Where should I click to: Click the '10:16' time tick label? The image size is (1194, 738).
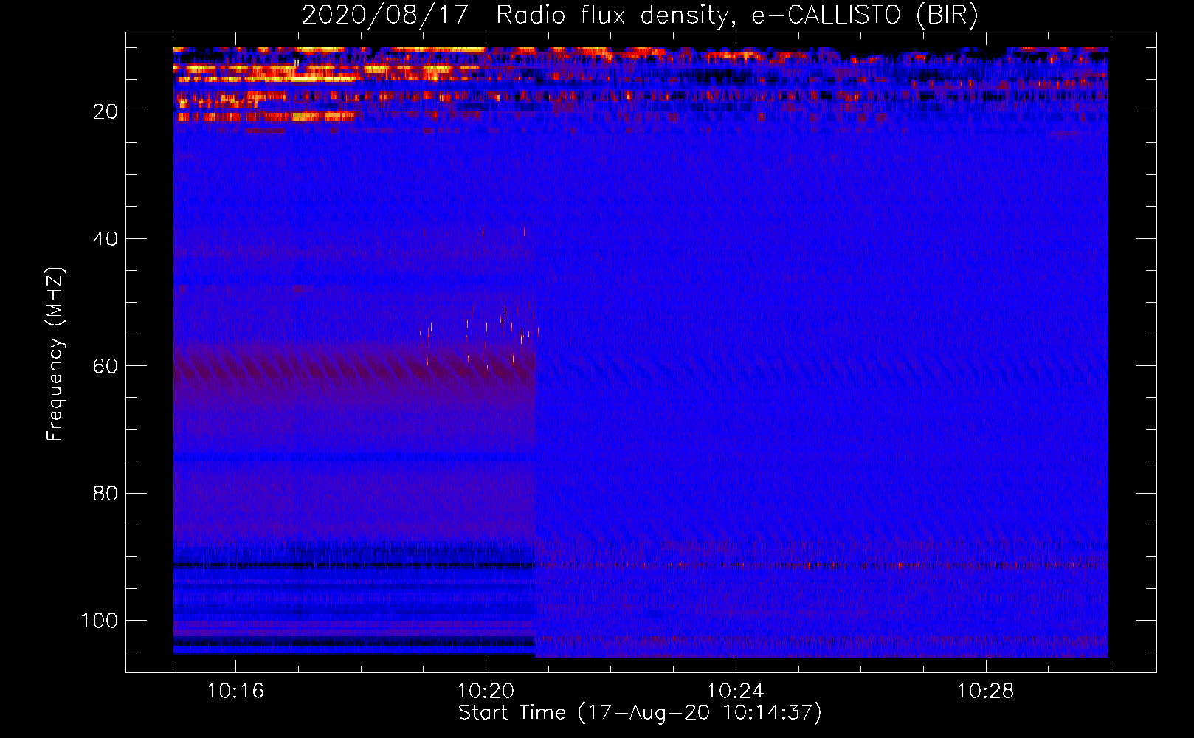[235, 692]
